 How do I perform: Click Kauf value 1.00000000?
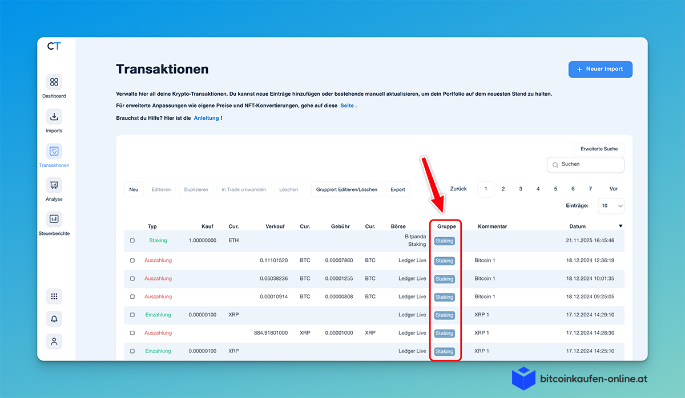pos(203,241)
